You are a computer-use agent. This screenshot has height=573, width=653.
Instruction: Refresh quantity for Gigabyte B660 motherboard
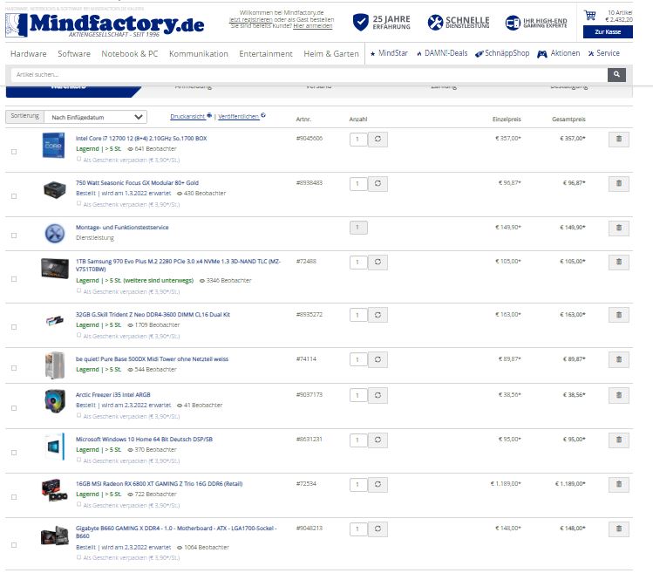pyautogui.click(x=378, y=529)
